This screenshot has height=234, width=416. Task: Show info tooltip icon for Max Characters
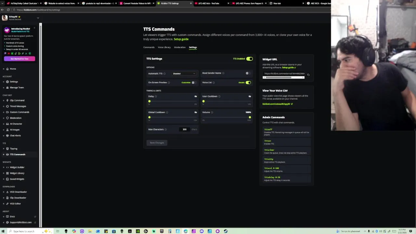(166, 129)
